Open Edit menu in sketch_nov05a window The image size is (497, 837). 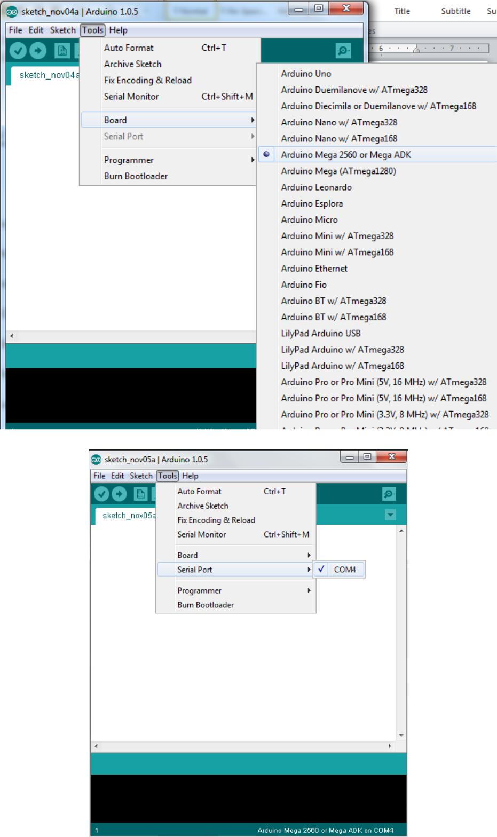tap(117, 476)
